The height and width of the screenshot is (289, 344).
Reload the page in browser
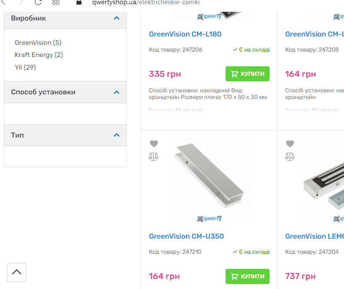point(38,2)
